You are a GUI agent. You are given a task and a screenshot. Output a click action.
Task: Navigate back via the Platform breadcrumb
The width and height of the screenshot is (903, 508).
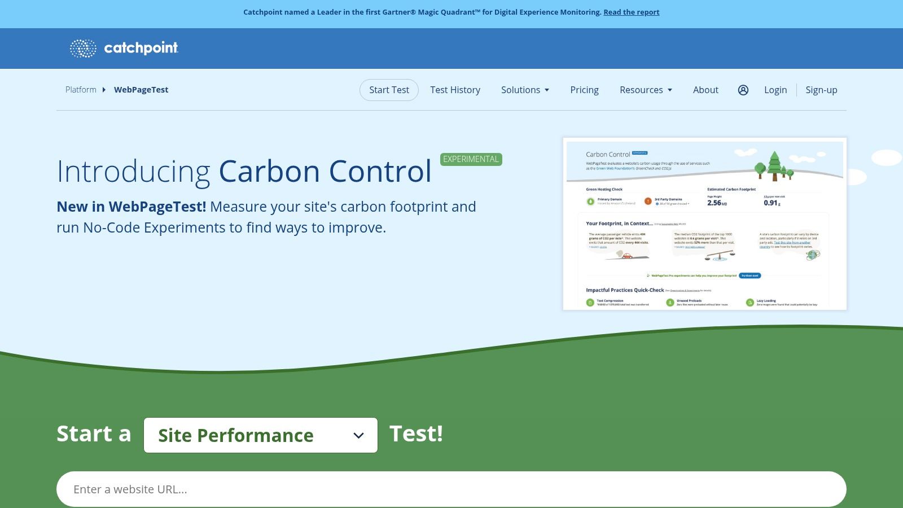click(x=81, y=90)
